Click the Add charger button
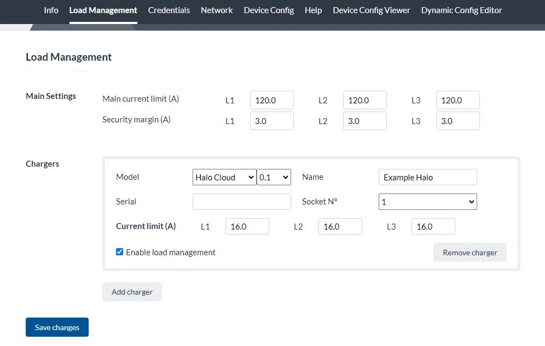This screenshot has width=545, height=346. click(132, 292)
